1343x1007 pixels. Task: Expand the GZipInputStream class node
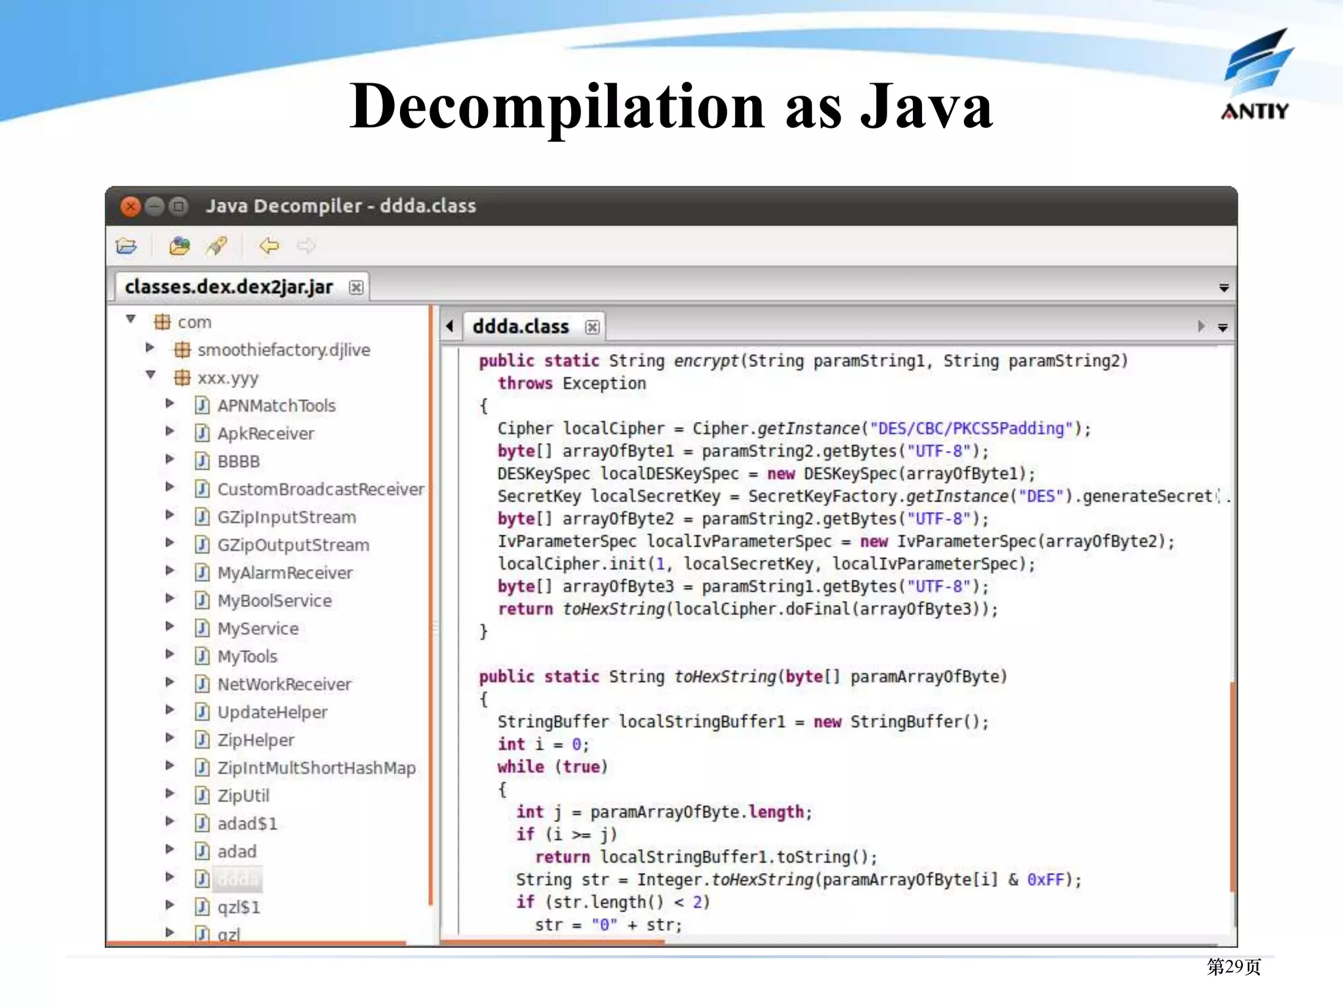tap(170, 515)
